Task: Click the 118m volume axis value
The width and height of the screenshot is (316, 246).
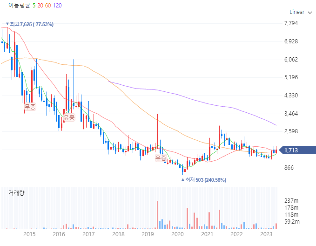Action: click(x=291, y=214)
